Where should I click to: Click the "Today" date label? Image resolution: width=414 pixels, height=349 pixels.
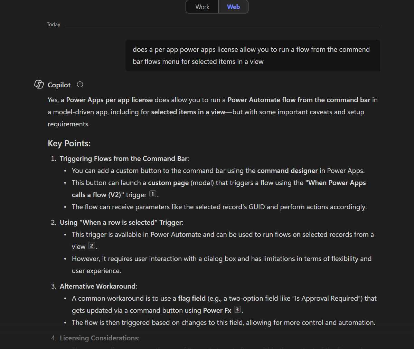tap(54, 25)
